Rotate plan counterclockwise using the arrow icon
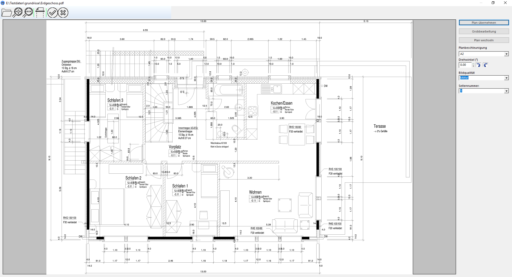This screenshot has height=277, width=512. click(x=486, y=65)
